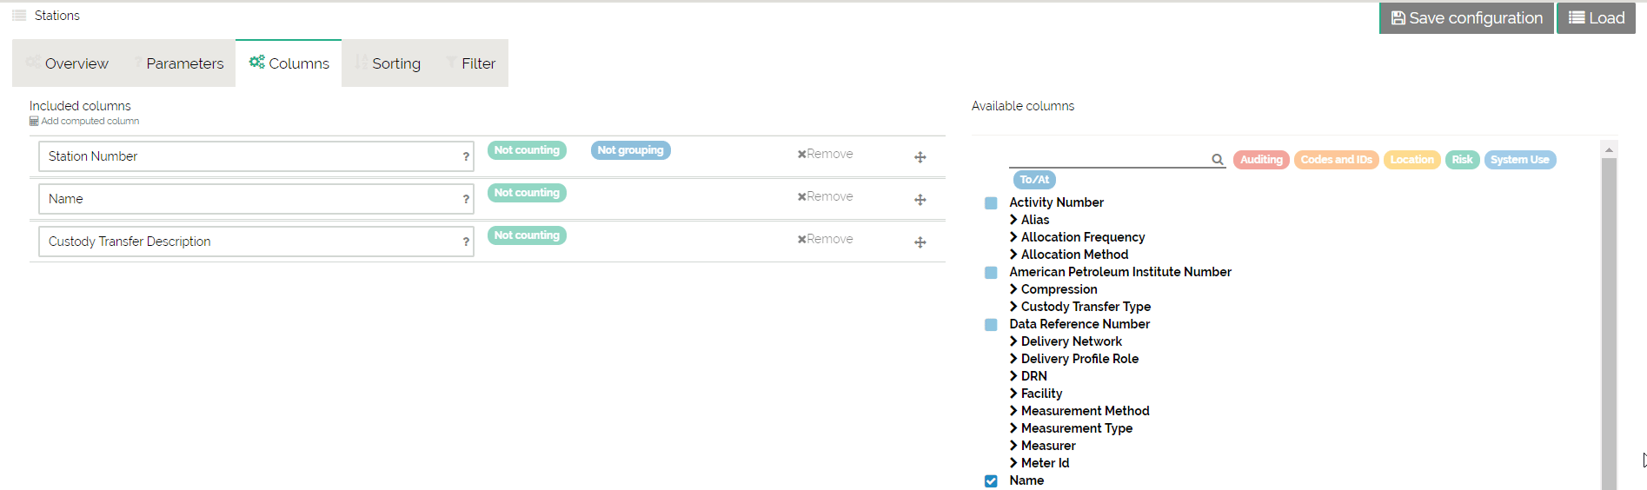Screen dimensions: 1647x490
Task: Expand the Allocation Frequency tree node
Action: tap(1013, 237)
